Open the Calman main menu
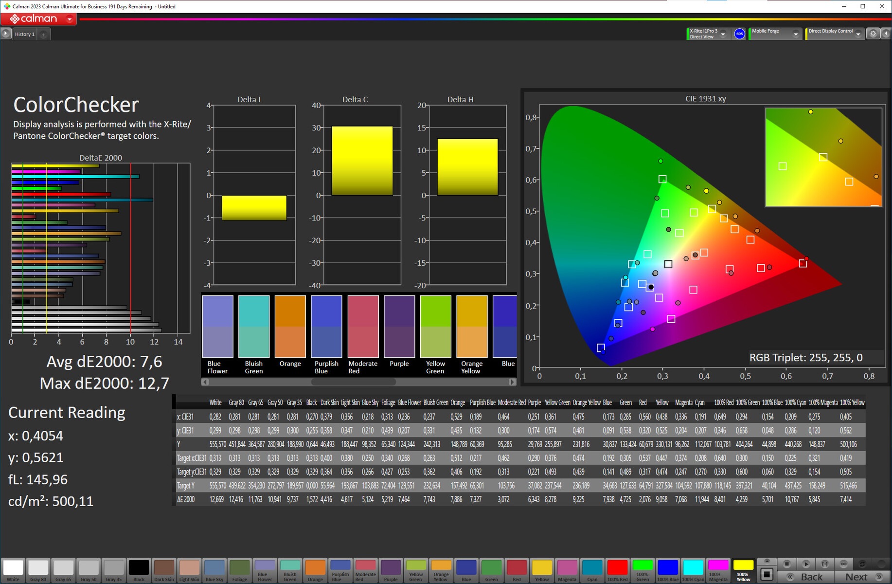892x584 pixels. 70,19
